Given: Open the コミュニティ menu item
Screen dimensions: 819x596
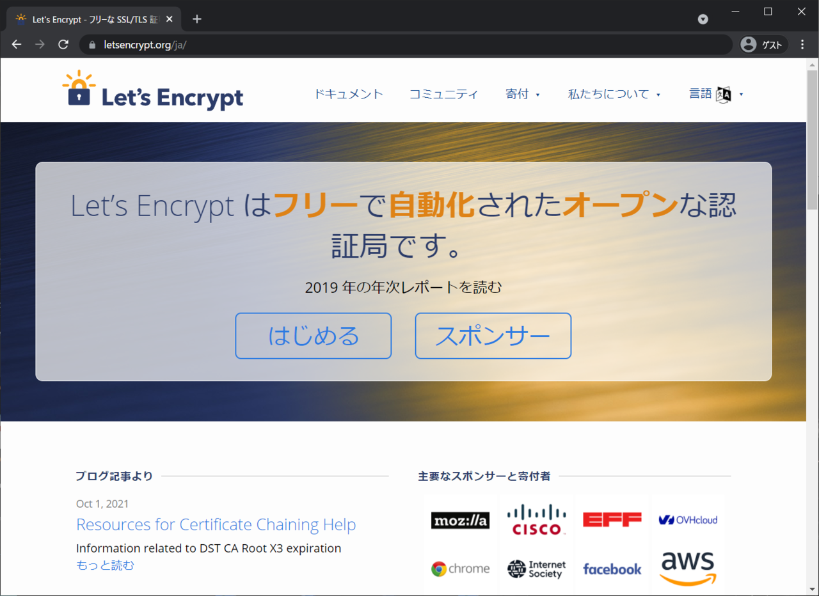Looking at the screenshot, I should click(x=443, y=94).
